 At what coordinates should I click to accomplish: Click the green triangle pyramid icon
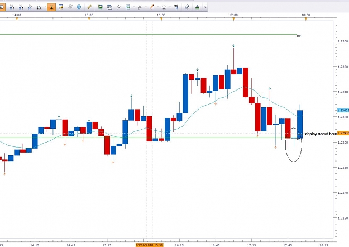click(197, 7)
